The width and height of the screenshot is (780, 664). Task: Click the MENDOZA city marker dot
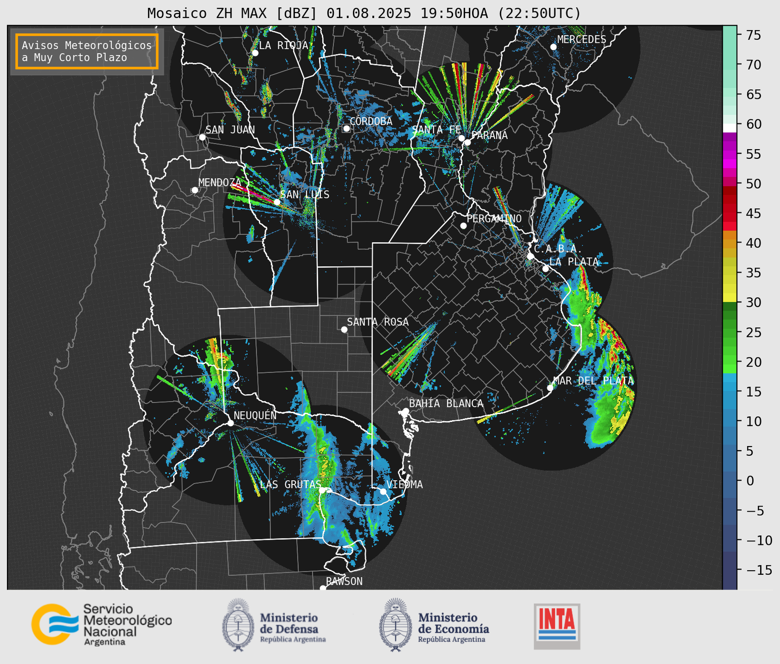[x=195, y=190]
